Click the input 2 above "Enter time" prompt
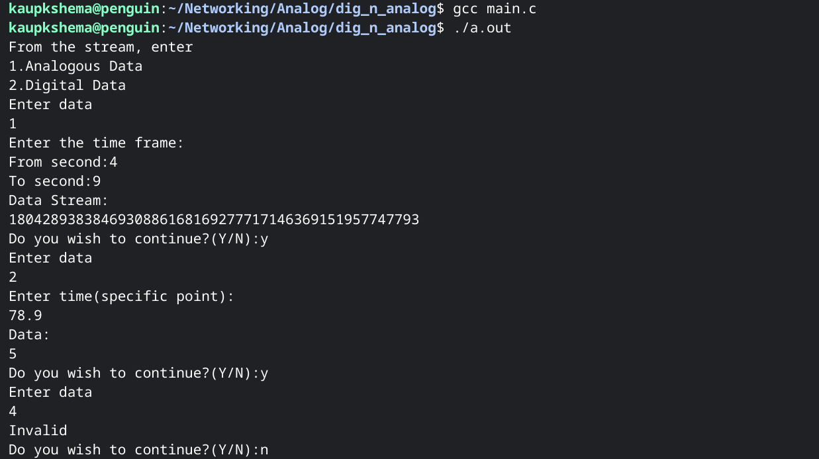This screenshot has width=819, height=459. pyautogui.click(x=13, y=277)
